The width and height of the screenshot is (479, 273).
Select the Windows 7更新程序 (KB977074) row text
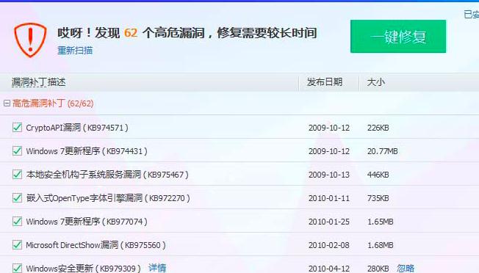[x=87, y=222]
